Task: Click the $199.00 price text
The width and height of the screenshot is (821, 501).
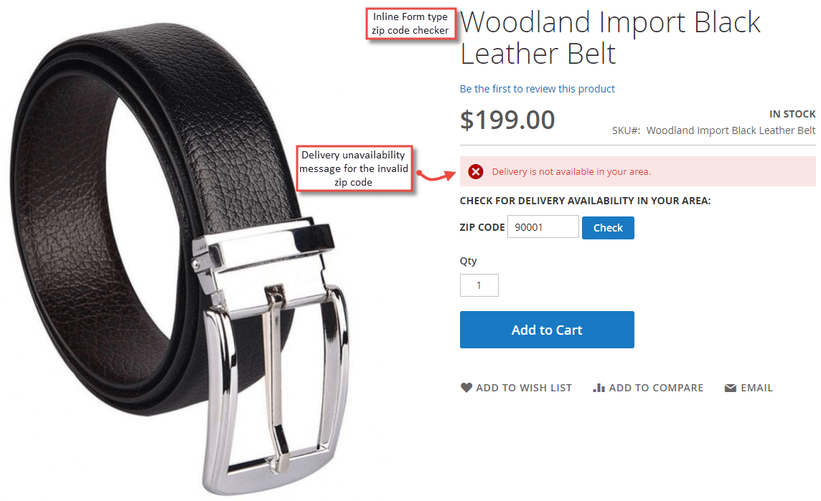Action: (x=507, y=120)
